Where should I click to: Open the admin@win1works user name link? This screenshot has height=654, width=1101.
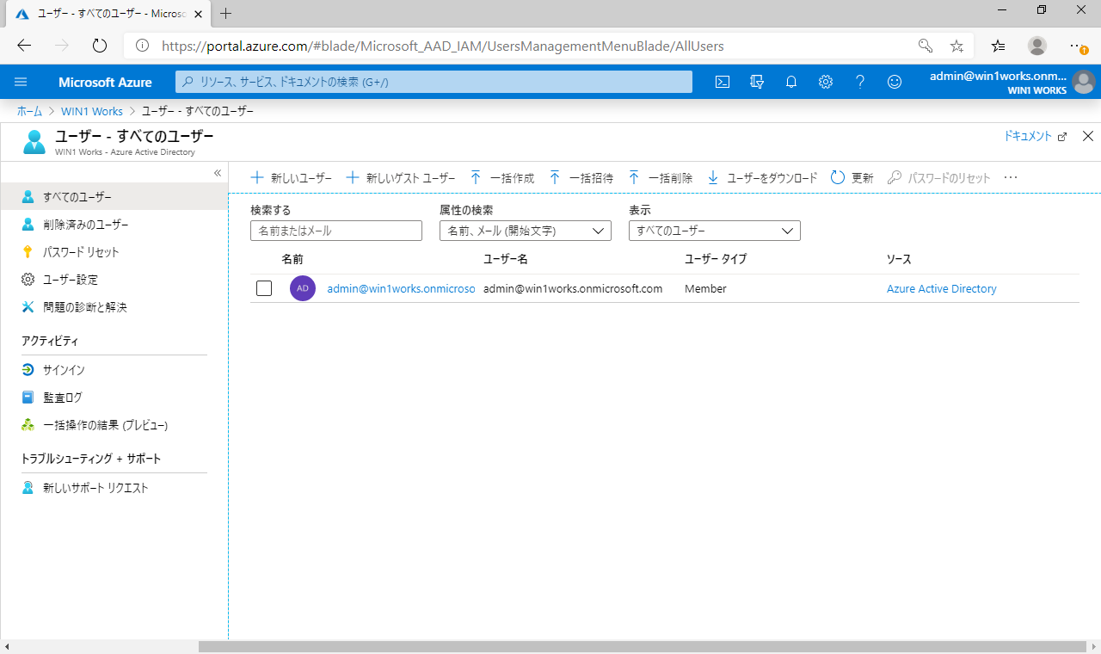point(401,289)
